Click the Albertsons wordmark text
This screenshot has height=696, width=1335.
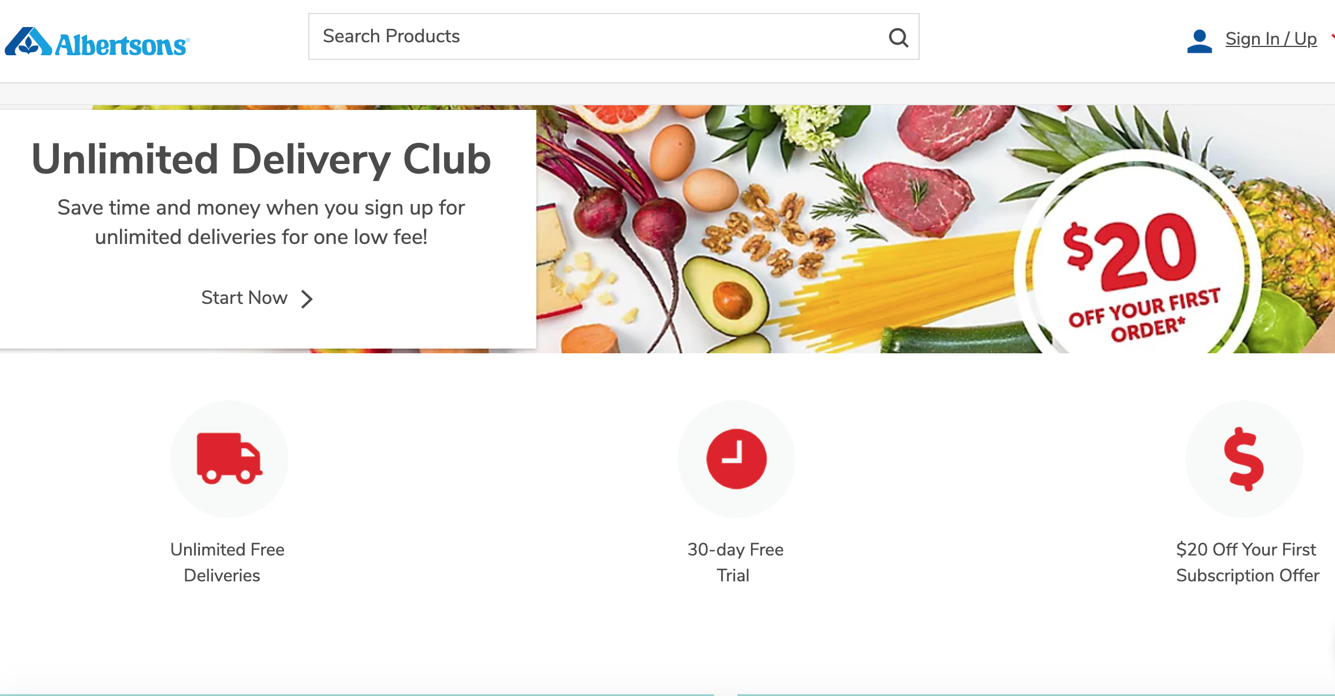(x=122, y=45)
